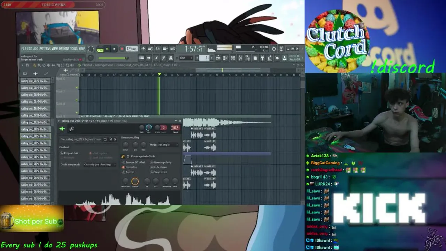This screenshot has width=446, height=251.
Task: Open the HELP menu
Action: (x=82, y=49)
